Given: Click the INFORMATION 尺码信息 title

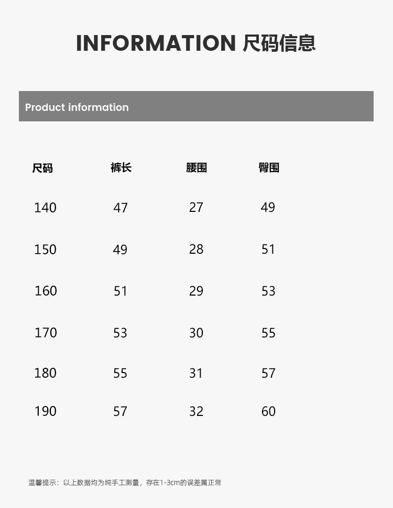Looking at the screenshot, I should coord(196,43).
